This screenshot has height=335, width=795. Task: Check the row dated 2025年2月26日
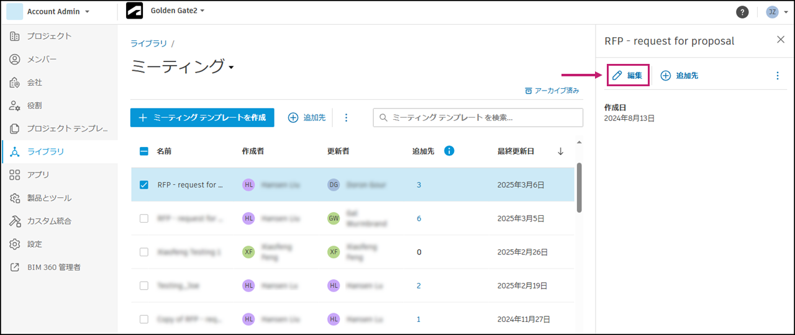point(144,252)
